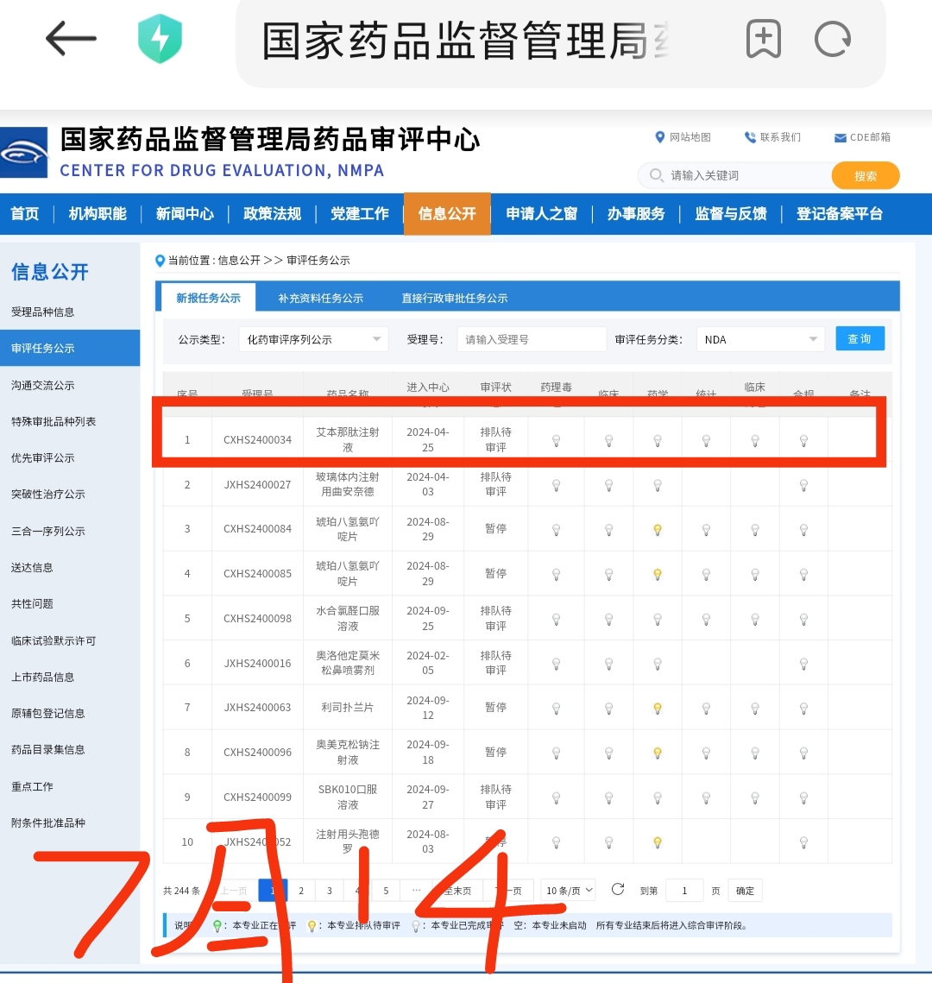932x983 pixels.
Task: Expand 公示类型 dropdown 化药审评序列公示
Action: click(313, 339)
